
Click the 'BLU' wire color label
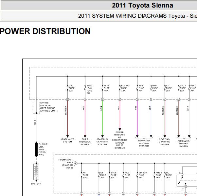[150, 108]
